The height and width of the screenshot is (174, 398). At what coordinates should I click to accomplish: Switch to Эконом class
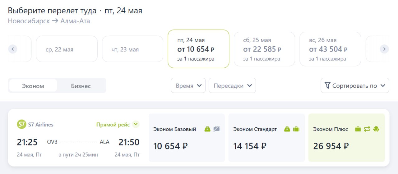(33, 86)
